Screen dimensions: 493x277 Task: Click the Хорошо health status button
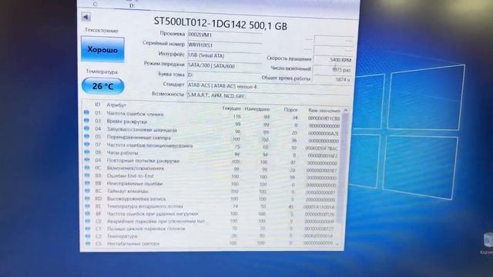tap(102, 49)
